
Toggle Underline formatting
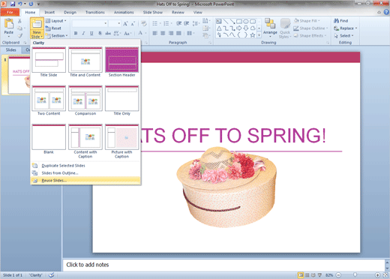[91, 33]
